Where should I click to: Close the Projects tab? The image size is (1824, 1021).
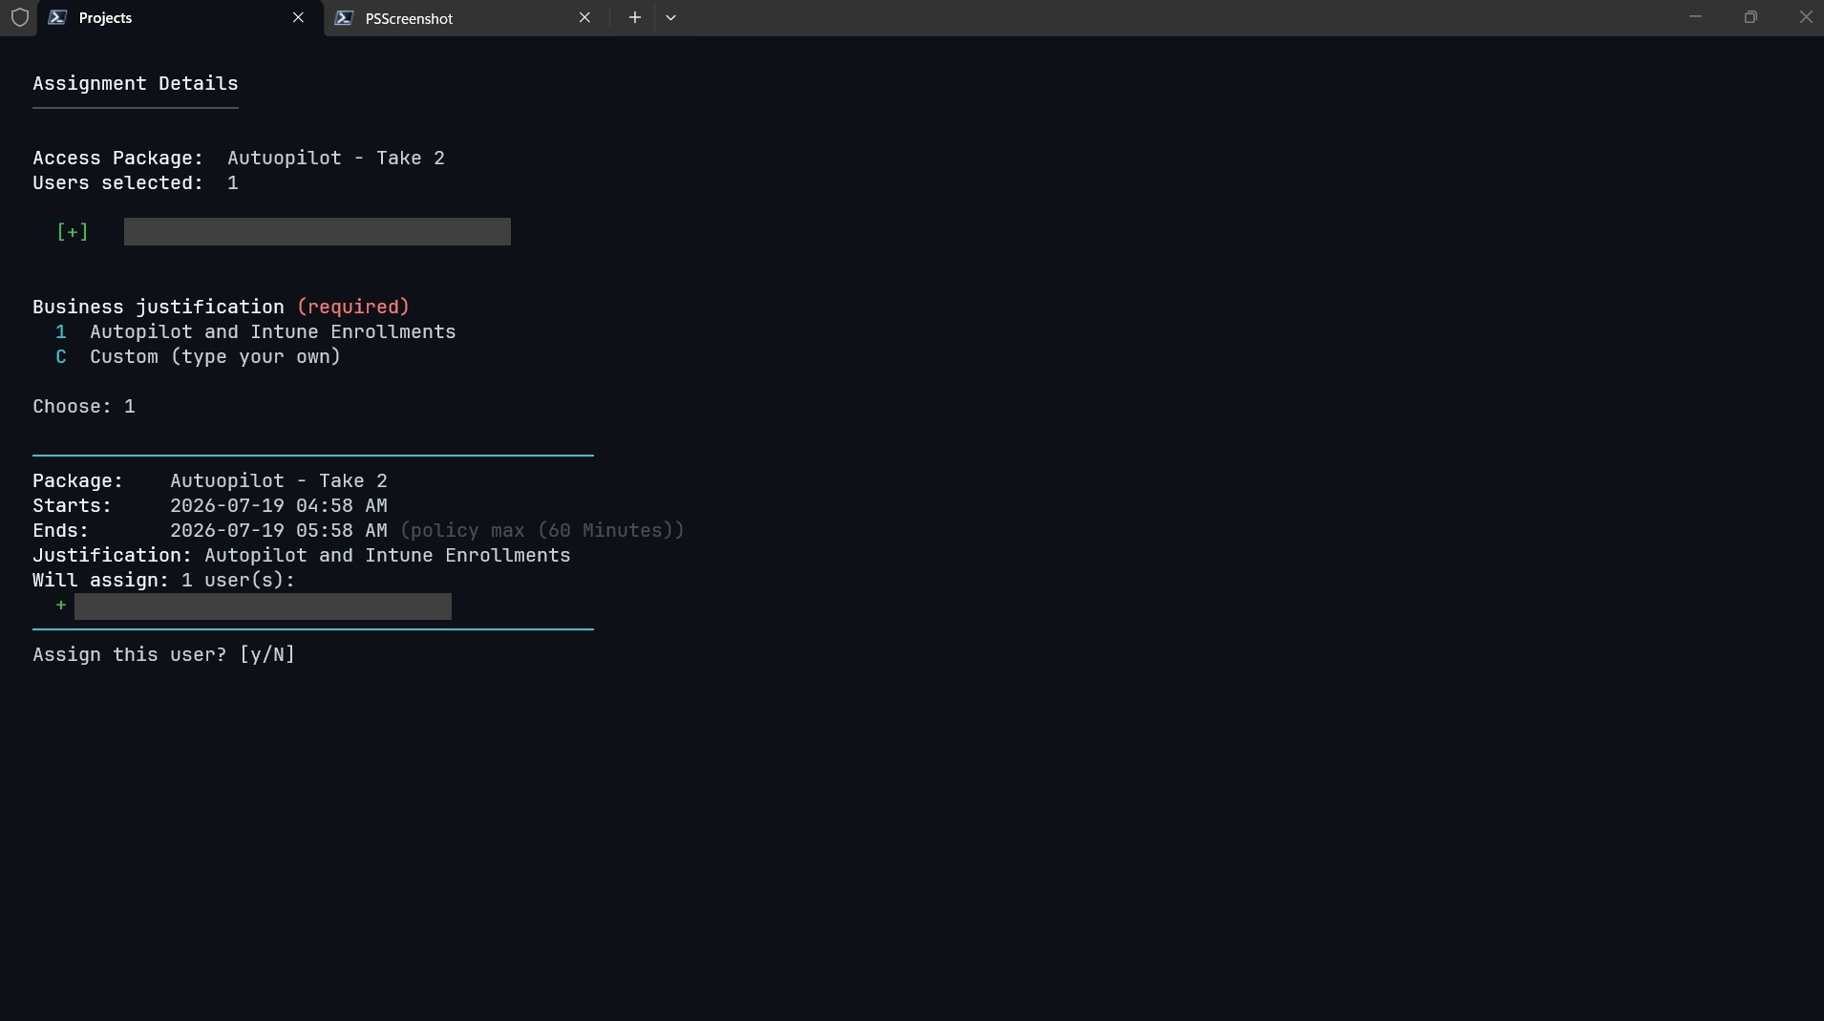(298, 18)
